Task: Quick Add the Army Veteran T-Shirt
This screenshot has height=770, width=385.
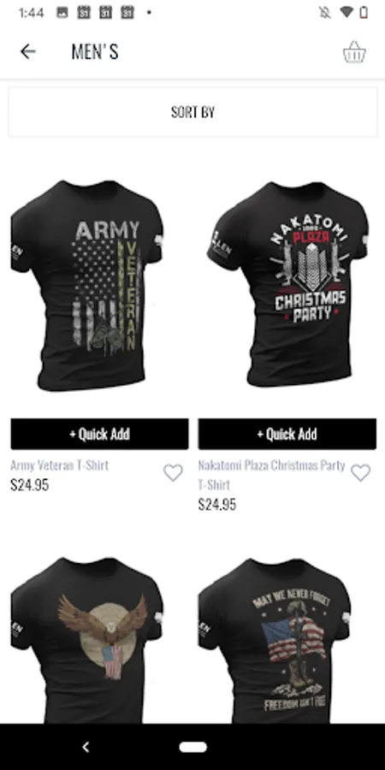Action: tap(100, 434)
